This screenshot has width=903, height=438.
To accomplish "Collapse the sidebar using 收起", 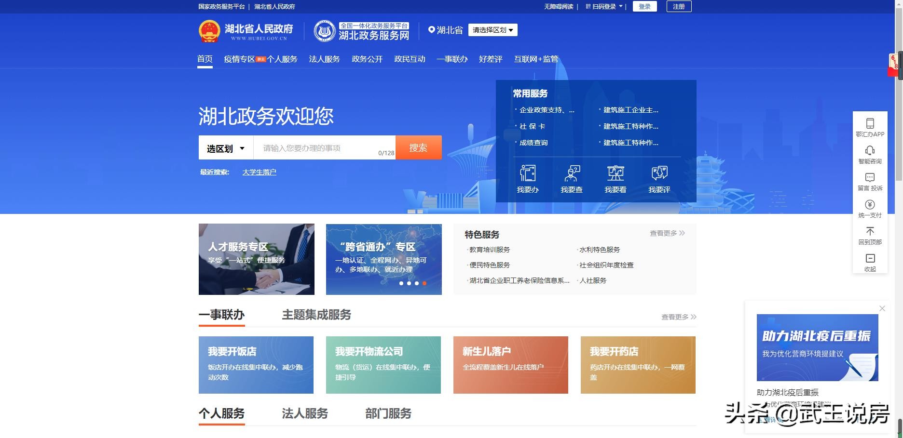I will pos(870,263).
